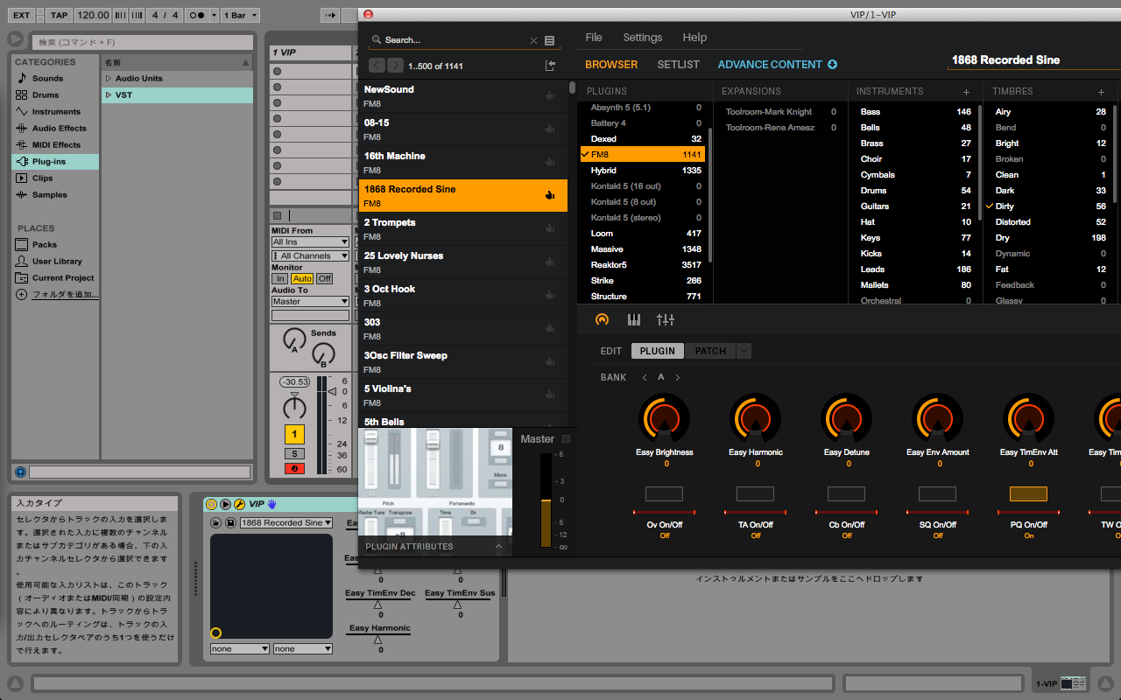1121x700 pixels.
Task: Toggle the PQ On/Off button
Action: [1028, 493]
